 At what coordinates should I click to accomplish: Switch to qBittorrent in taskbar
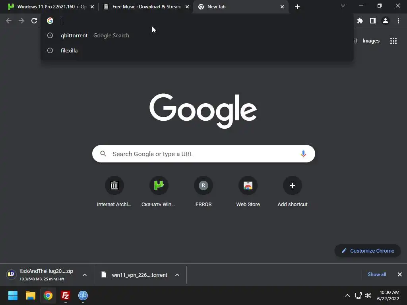83,295
